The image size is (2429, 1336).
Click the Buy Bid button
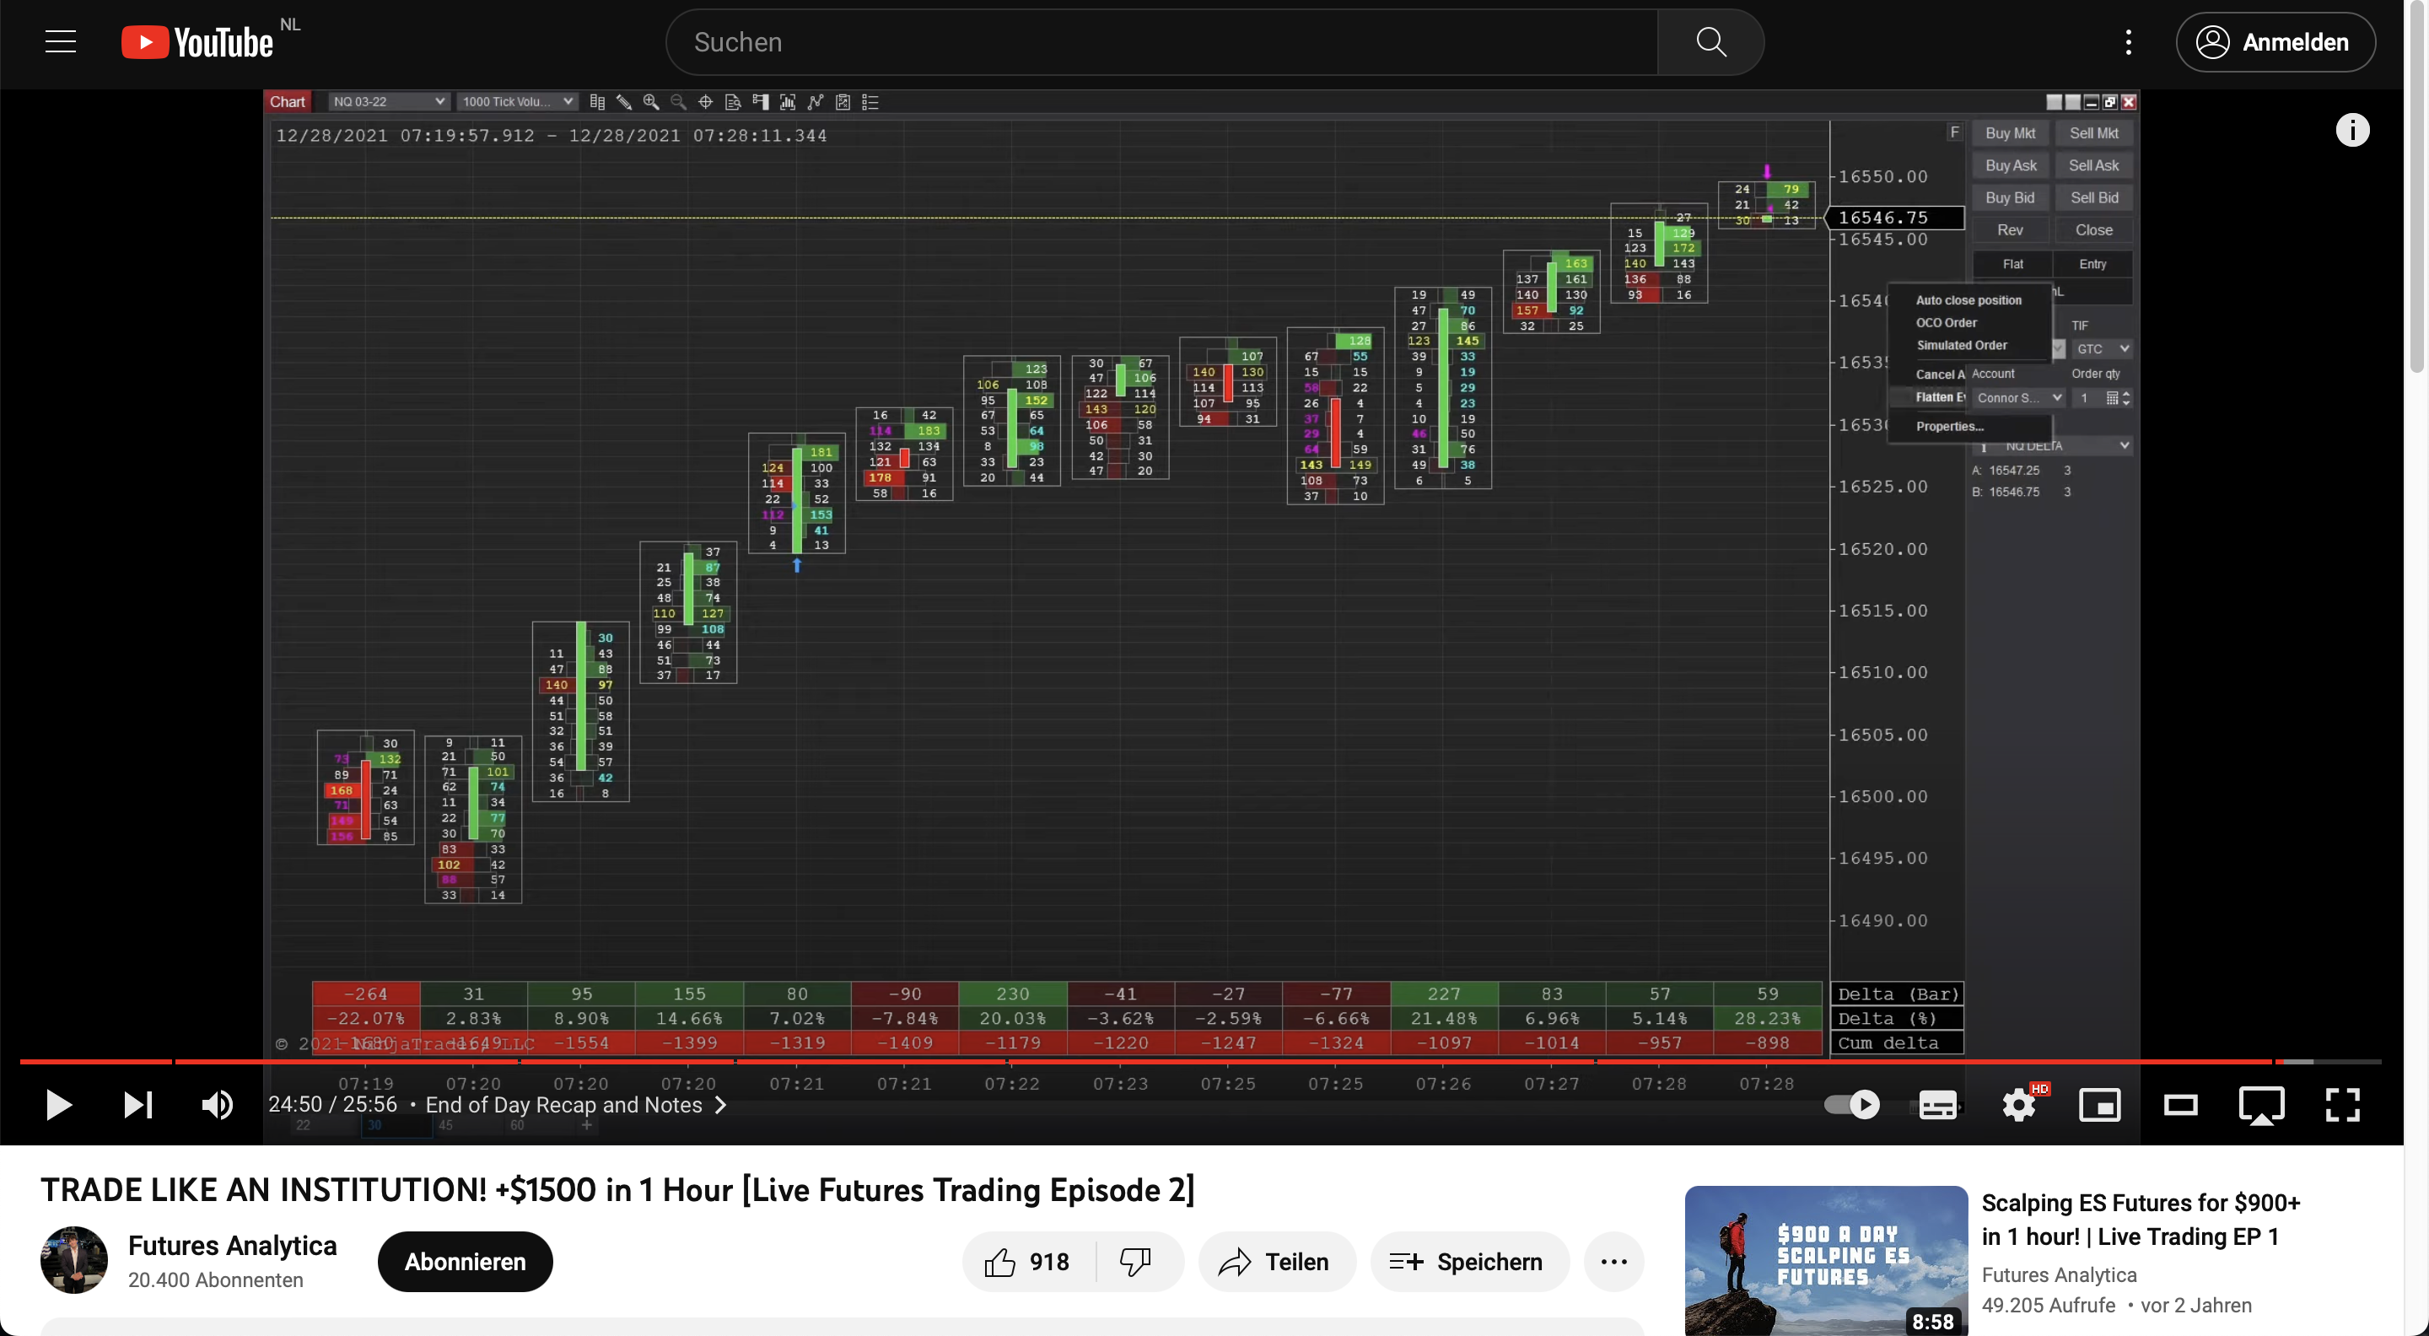(x=2011, y=198)
